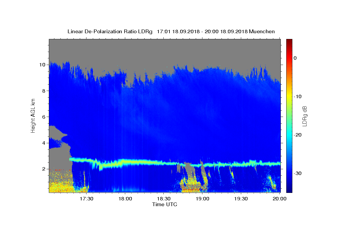
Task: Click the dark red top of the colorbar
Action: click(x=289, y=41)
